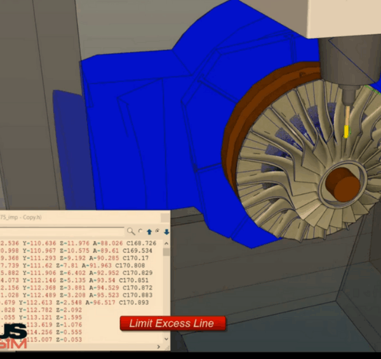Click the search text field in code panel
Viewport: 381px width, 359px height.
[63, 232]
